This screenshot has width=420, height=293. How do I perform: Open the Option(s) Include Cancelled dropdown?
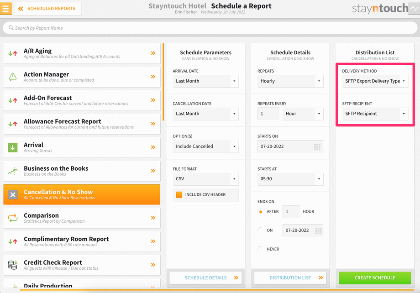(206, 146)
